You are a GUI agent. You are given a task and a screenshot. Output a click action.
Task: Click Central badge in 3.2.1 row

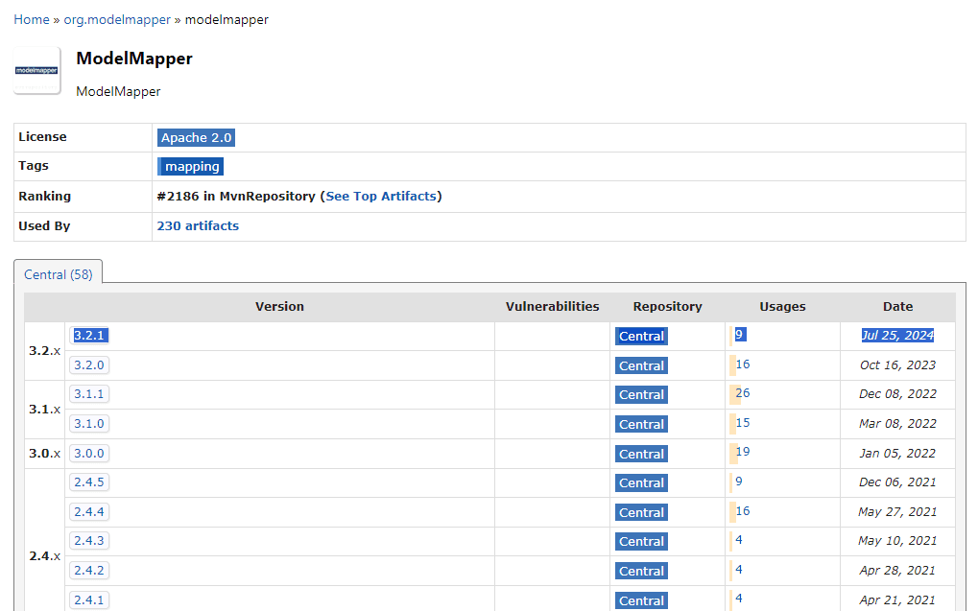coord(641,336)
